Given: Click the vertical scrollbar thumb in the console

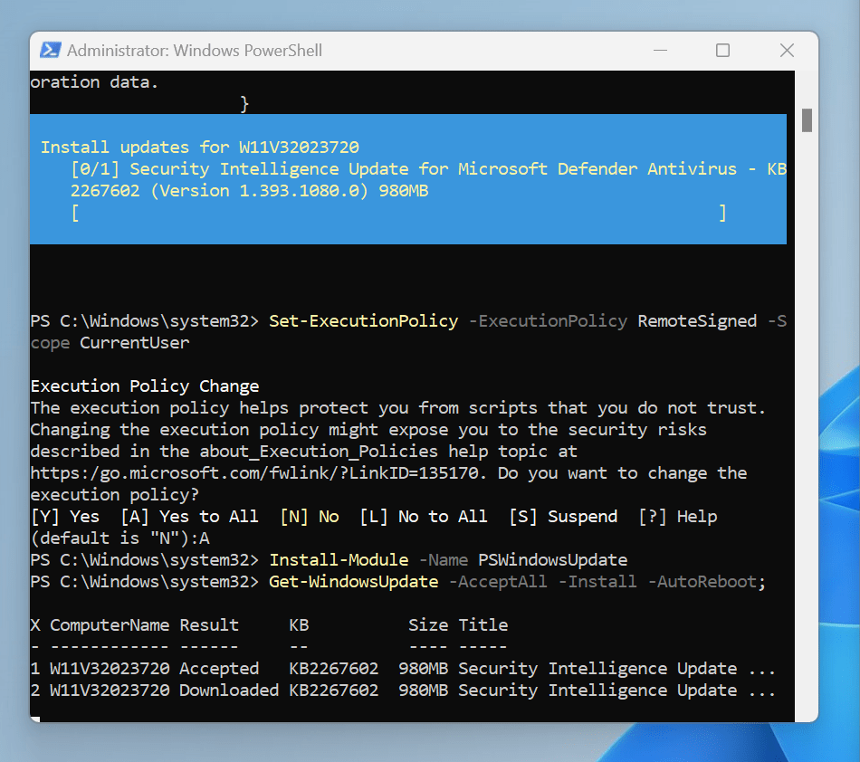Looking at the screenshot, I should tap(807, 120).
